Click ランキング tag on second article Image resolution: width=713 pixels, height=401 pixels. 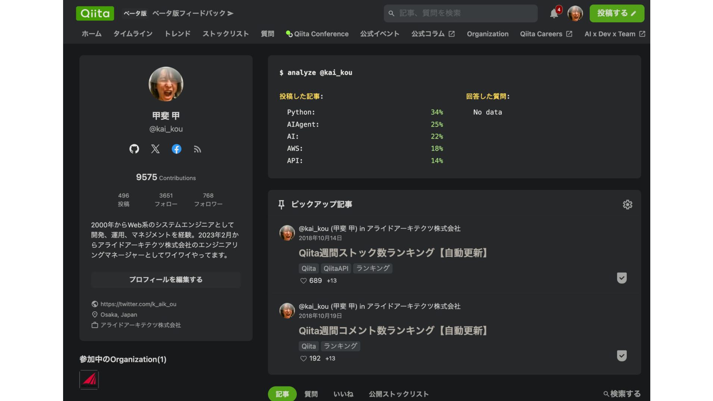pos(340,346)
